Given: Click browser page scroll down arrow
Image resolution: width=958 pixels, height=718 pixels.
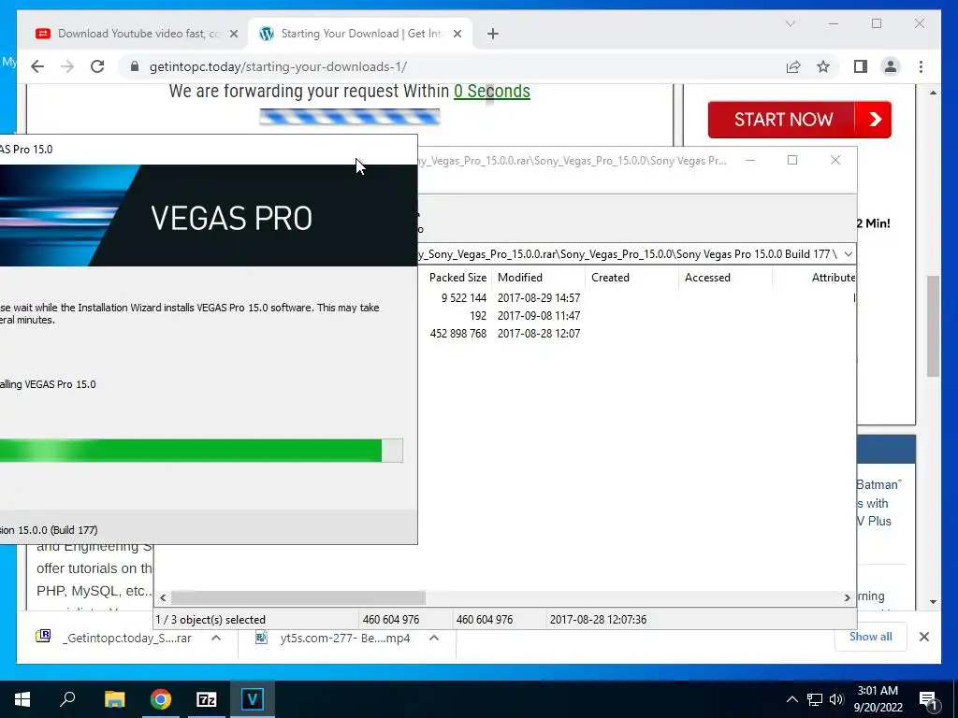Looking at the screenshot, I should click(x=933, y=602).
